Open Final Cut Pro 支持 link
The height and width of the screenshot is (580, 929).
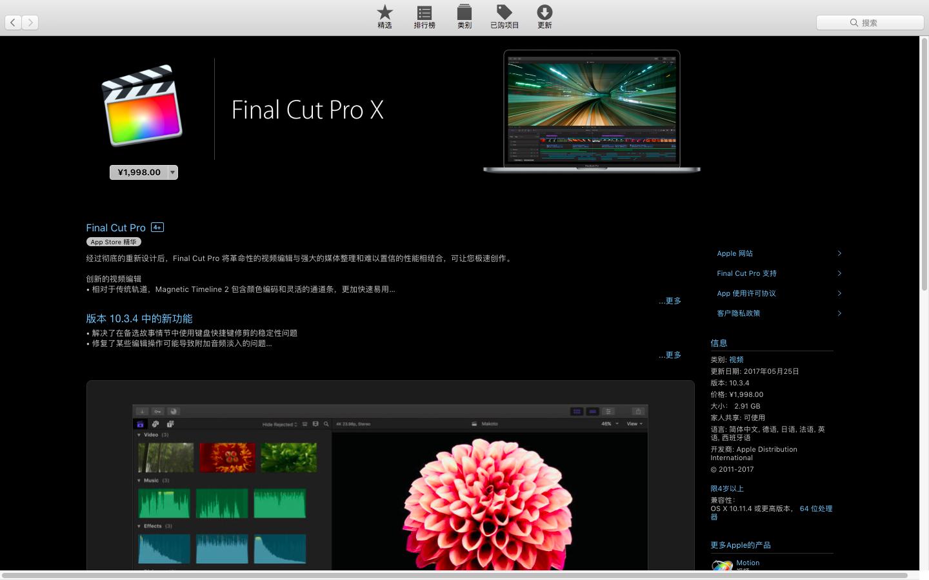click(x=746, y=274)
